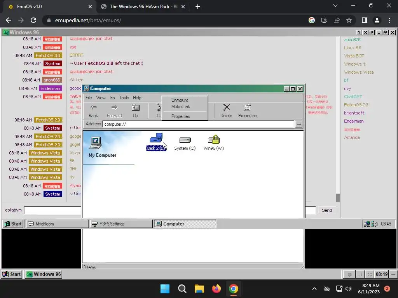Open the Windows 96 Start button

pos(13,224)
